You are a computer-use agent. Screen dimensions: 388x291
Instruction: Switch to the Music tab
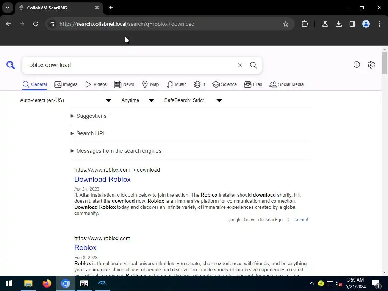177,84
